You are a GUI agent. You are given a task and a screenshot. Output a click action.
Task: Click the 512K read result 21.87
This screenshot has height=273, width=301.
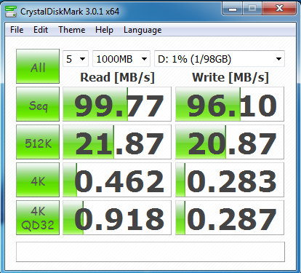point(117,142)
